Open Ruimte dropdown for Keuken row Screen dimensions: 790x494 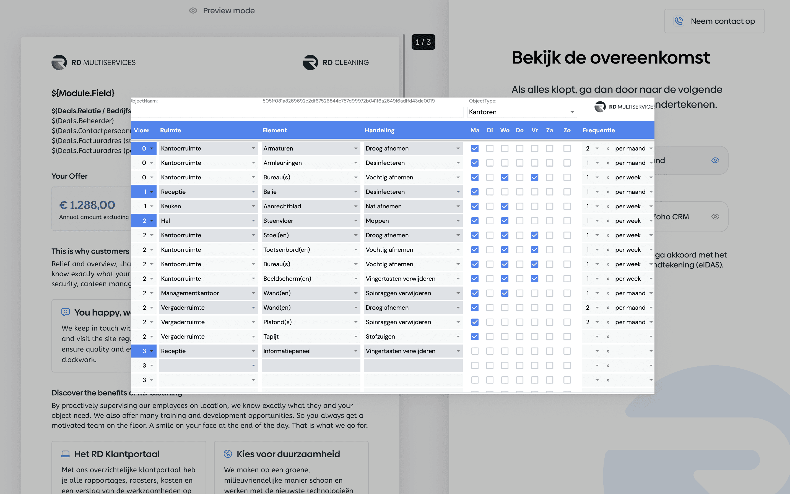coord(253,206)
